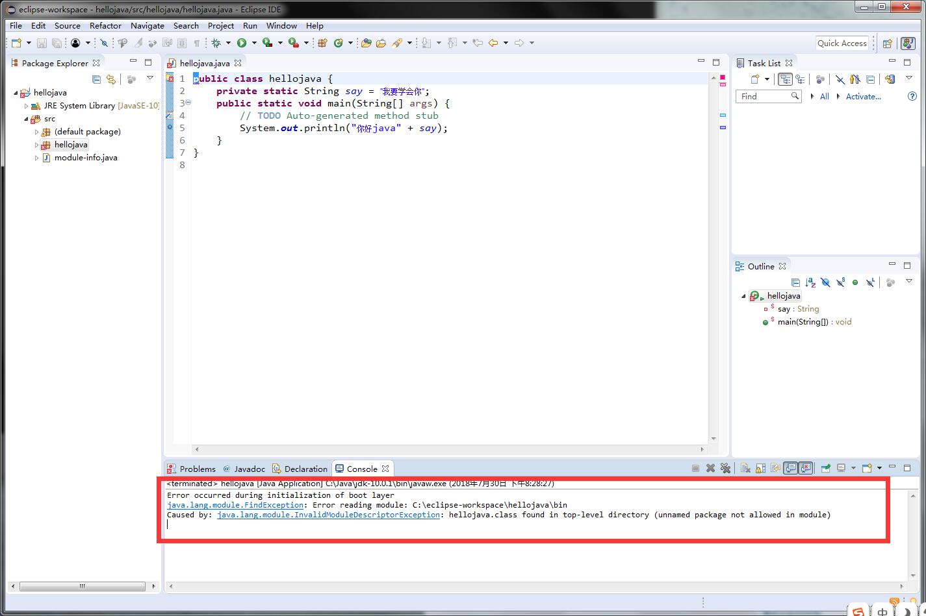This screenshot has height=616, width=926.
Task: Toggle Categorized view in Task List
Action: click(x=785, y=79)
